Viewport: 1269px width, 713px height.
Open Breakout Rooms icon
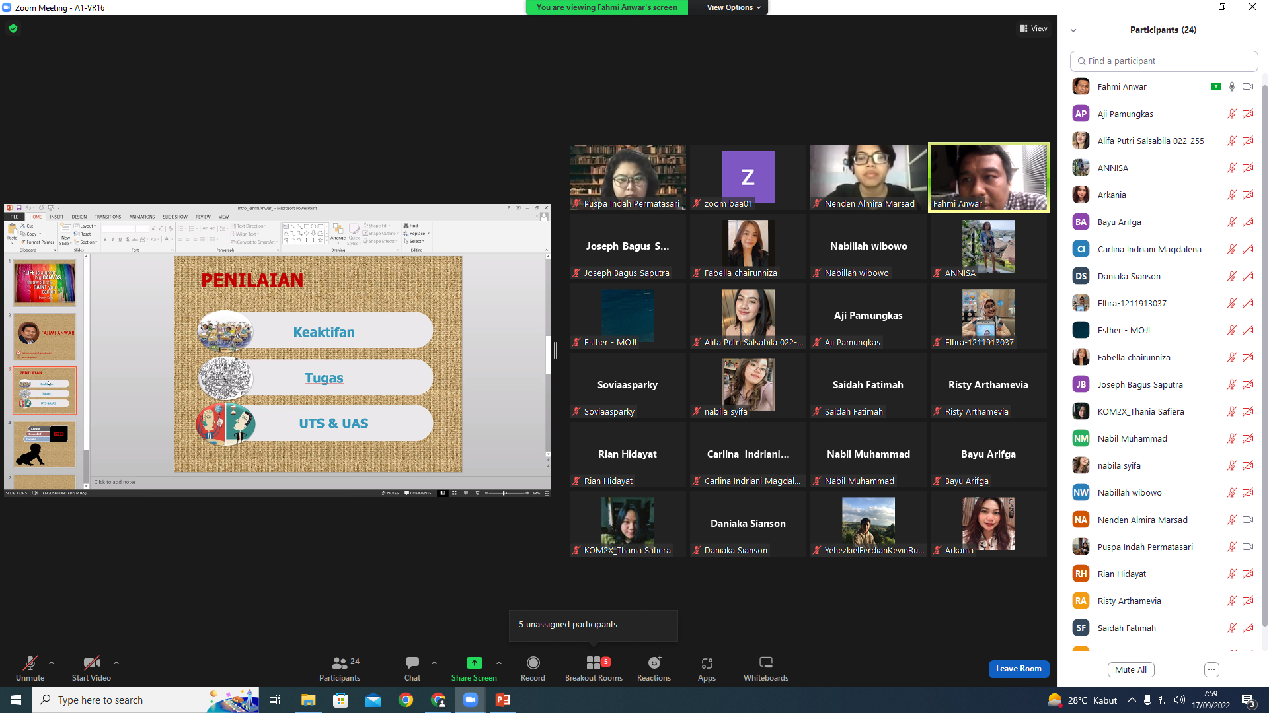click(x=593, y=663)
